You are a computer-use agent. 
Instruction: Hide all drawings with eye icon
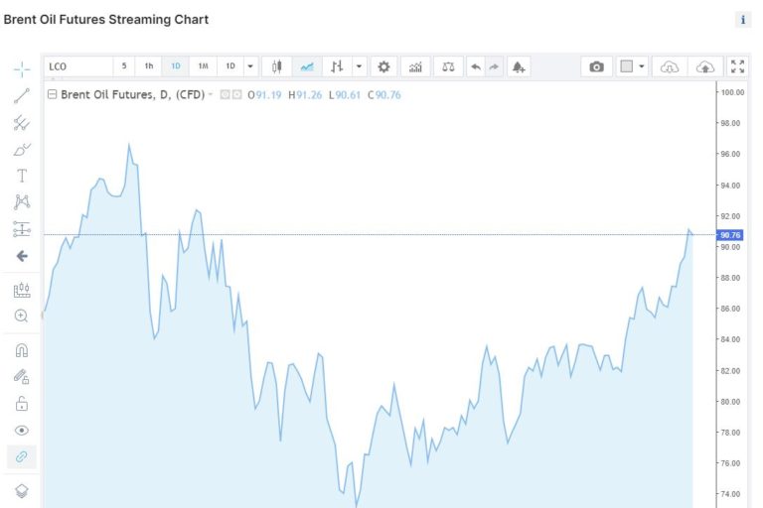pos(22,431)
